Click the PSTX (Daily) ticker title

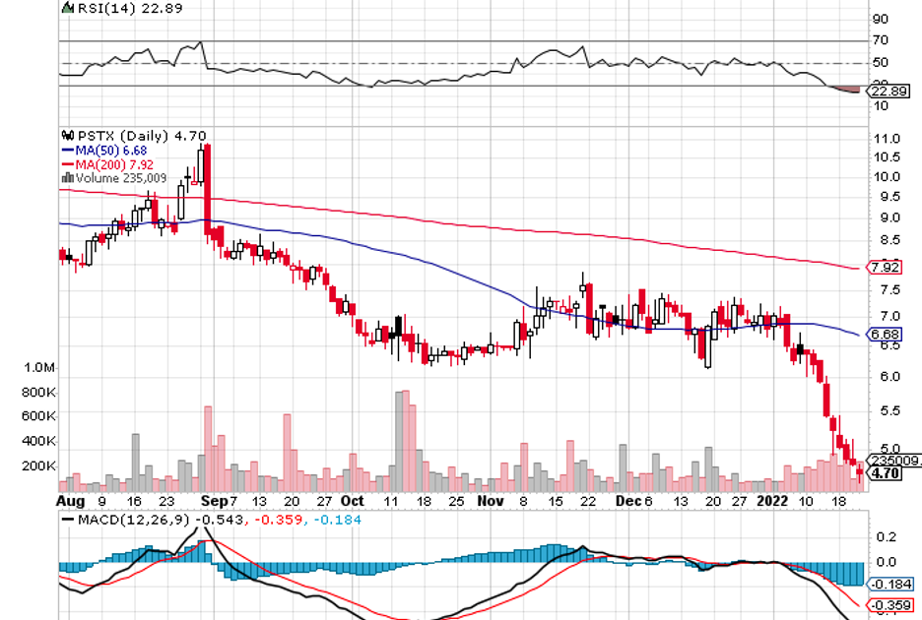click(x=115, y=136)
